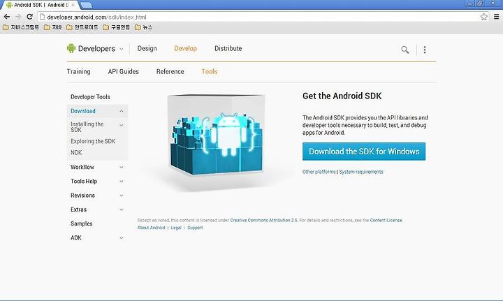The width and height of the screenshot is (503, 301).
Task: View System requirements link
Action: (361, 172)
